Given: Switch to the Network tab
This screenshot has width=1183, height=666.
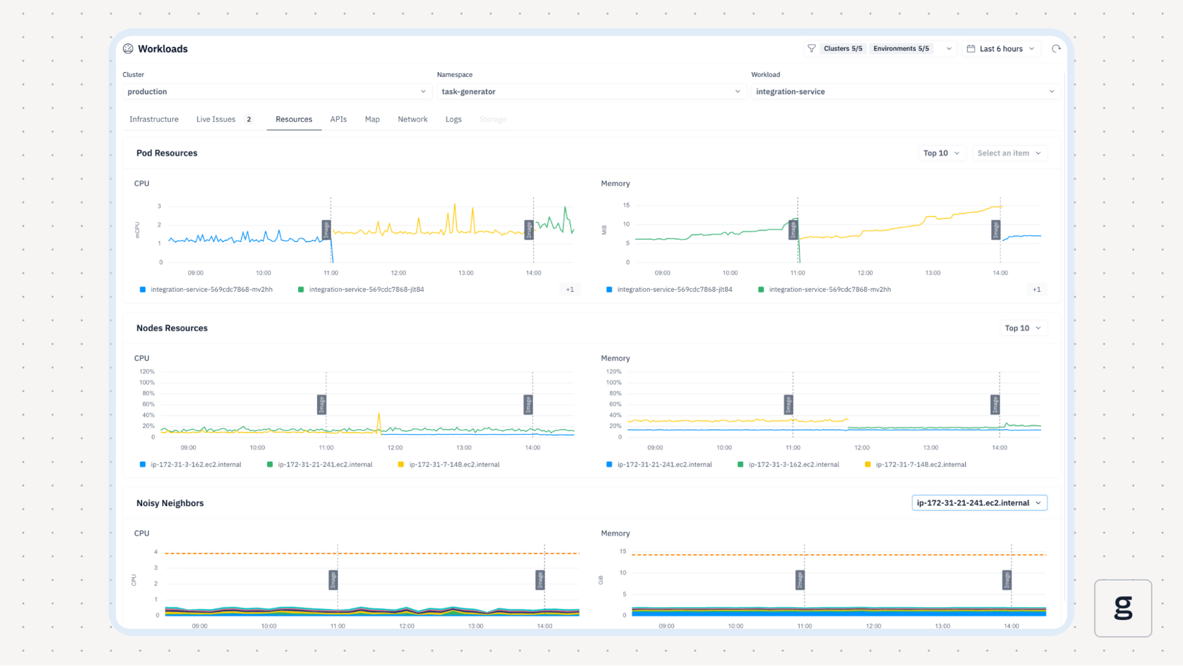Looking at the screenshot, I should (x=412, y=119).
